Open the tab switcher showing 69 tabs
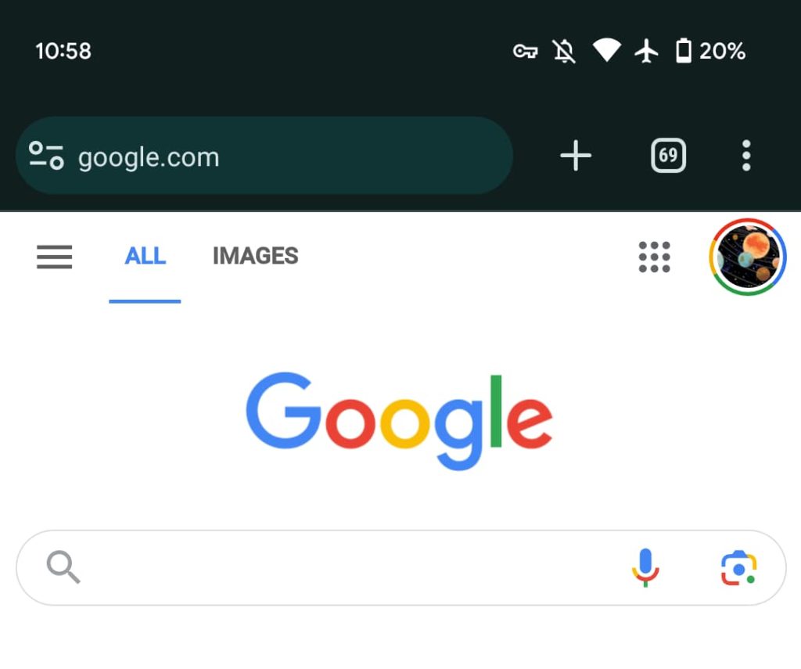Viewport: 801px width, 669px height. [x=668, y=156]
